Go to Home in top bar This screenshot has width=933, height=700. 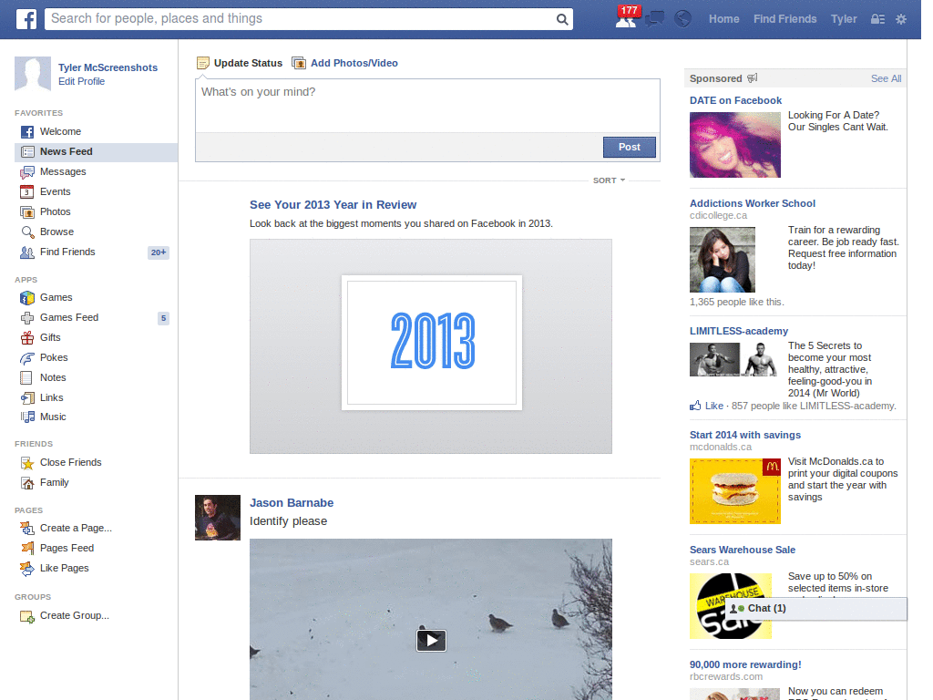point(723,19)
